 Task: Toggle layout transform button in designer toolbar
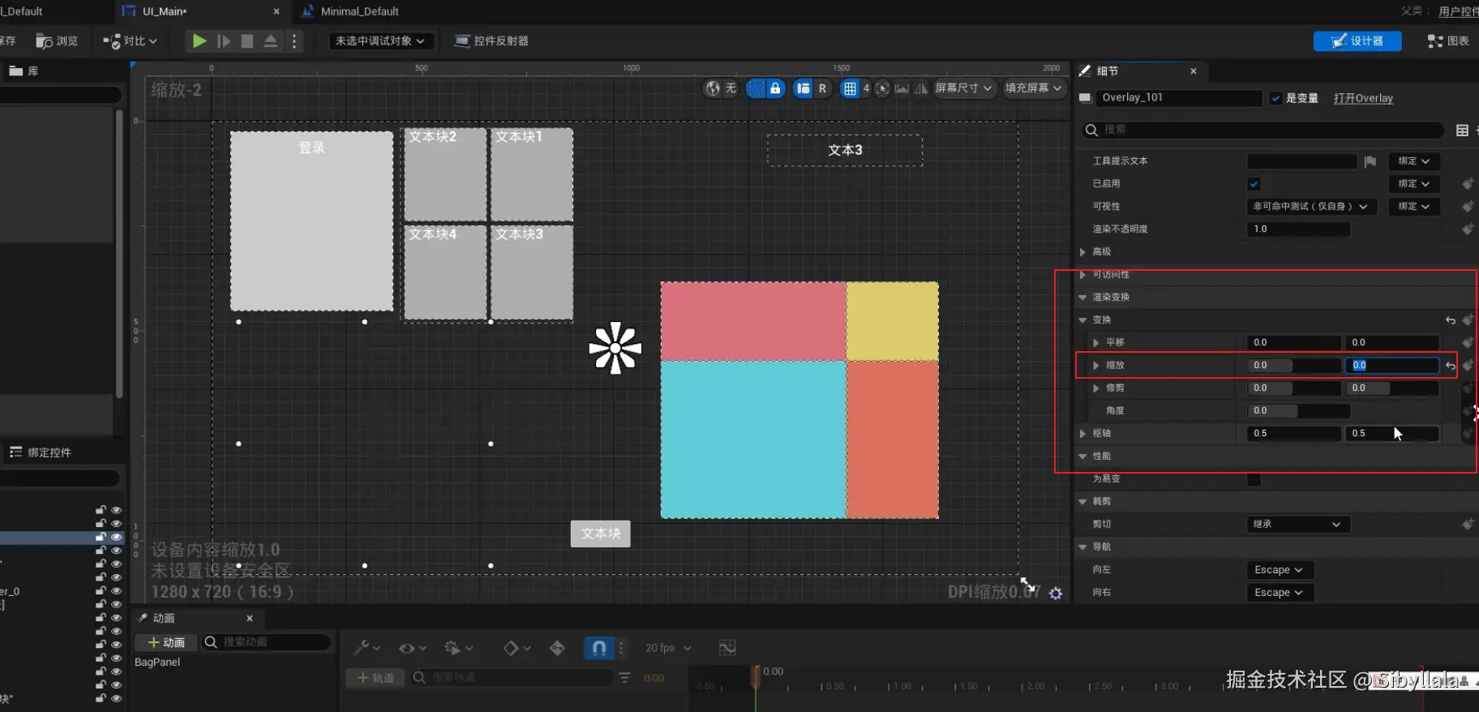coord(803,88)
